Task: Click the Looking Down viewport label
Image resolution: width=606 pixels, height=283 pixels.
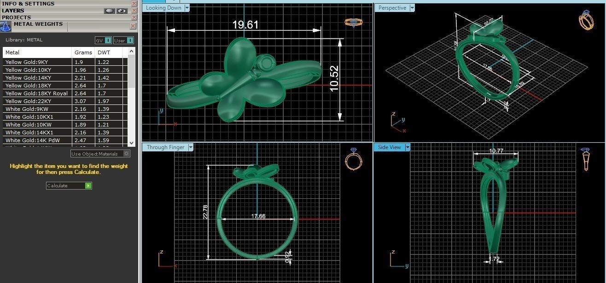Action: pos(163,8)
